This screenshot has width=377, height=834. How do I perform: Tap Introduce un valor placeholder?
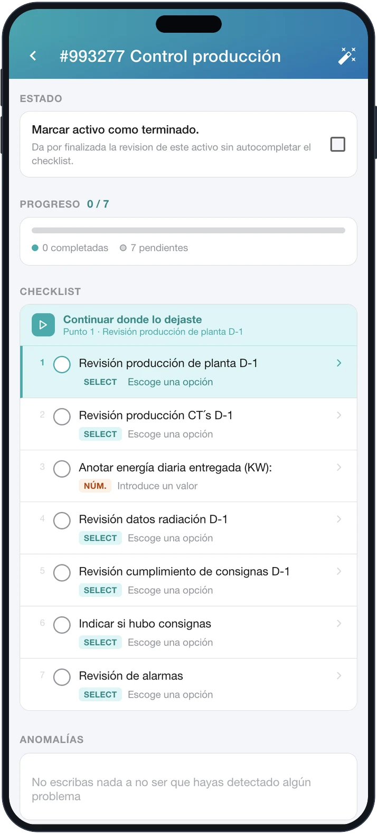coord(157,486)
